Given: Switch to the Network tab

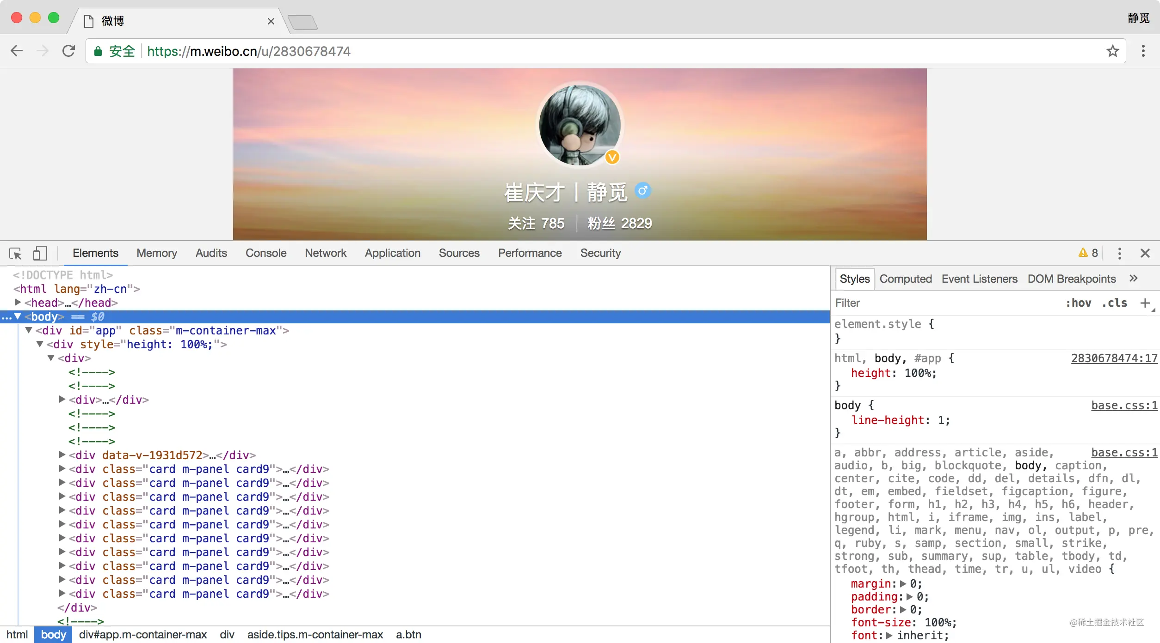Looking at the screenshot, I should pyautogui.click(x=326, y=253).
